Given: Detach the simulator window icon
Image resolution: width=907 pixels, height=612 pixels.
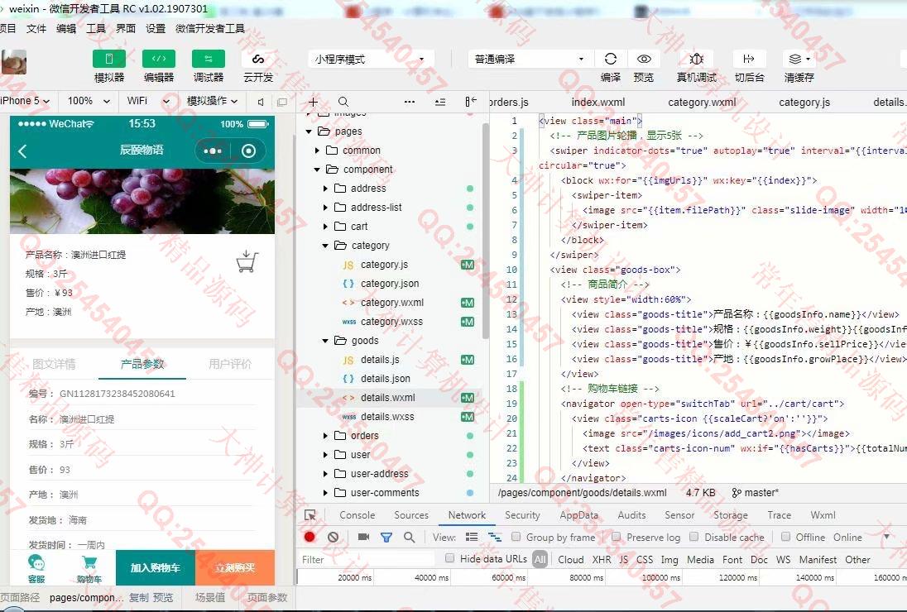Looking at the screenshot, I should pos(282,102).
